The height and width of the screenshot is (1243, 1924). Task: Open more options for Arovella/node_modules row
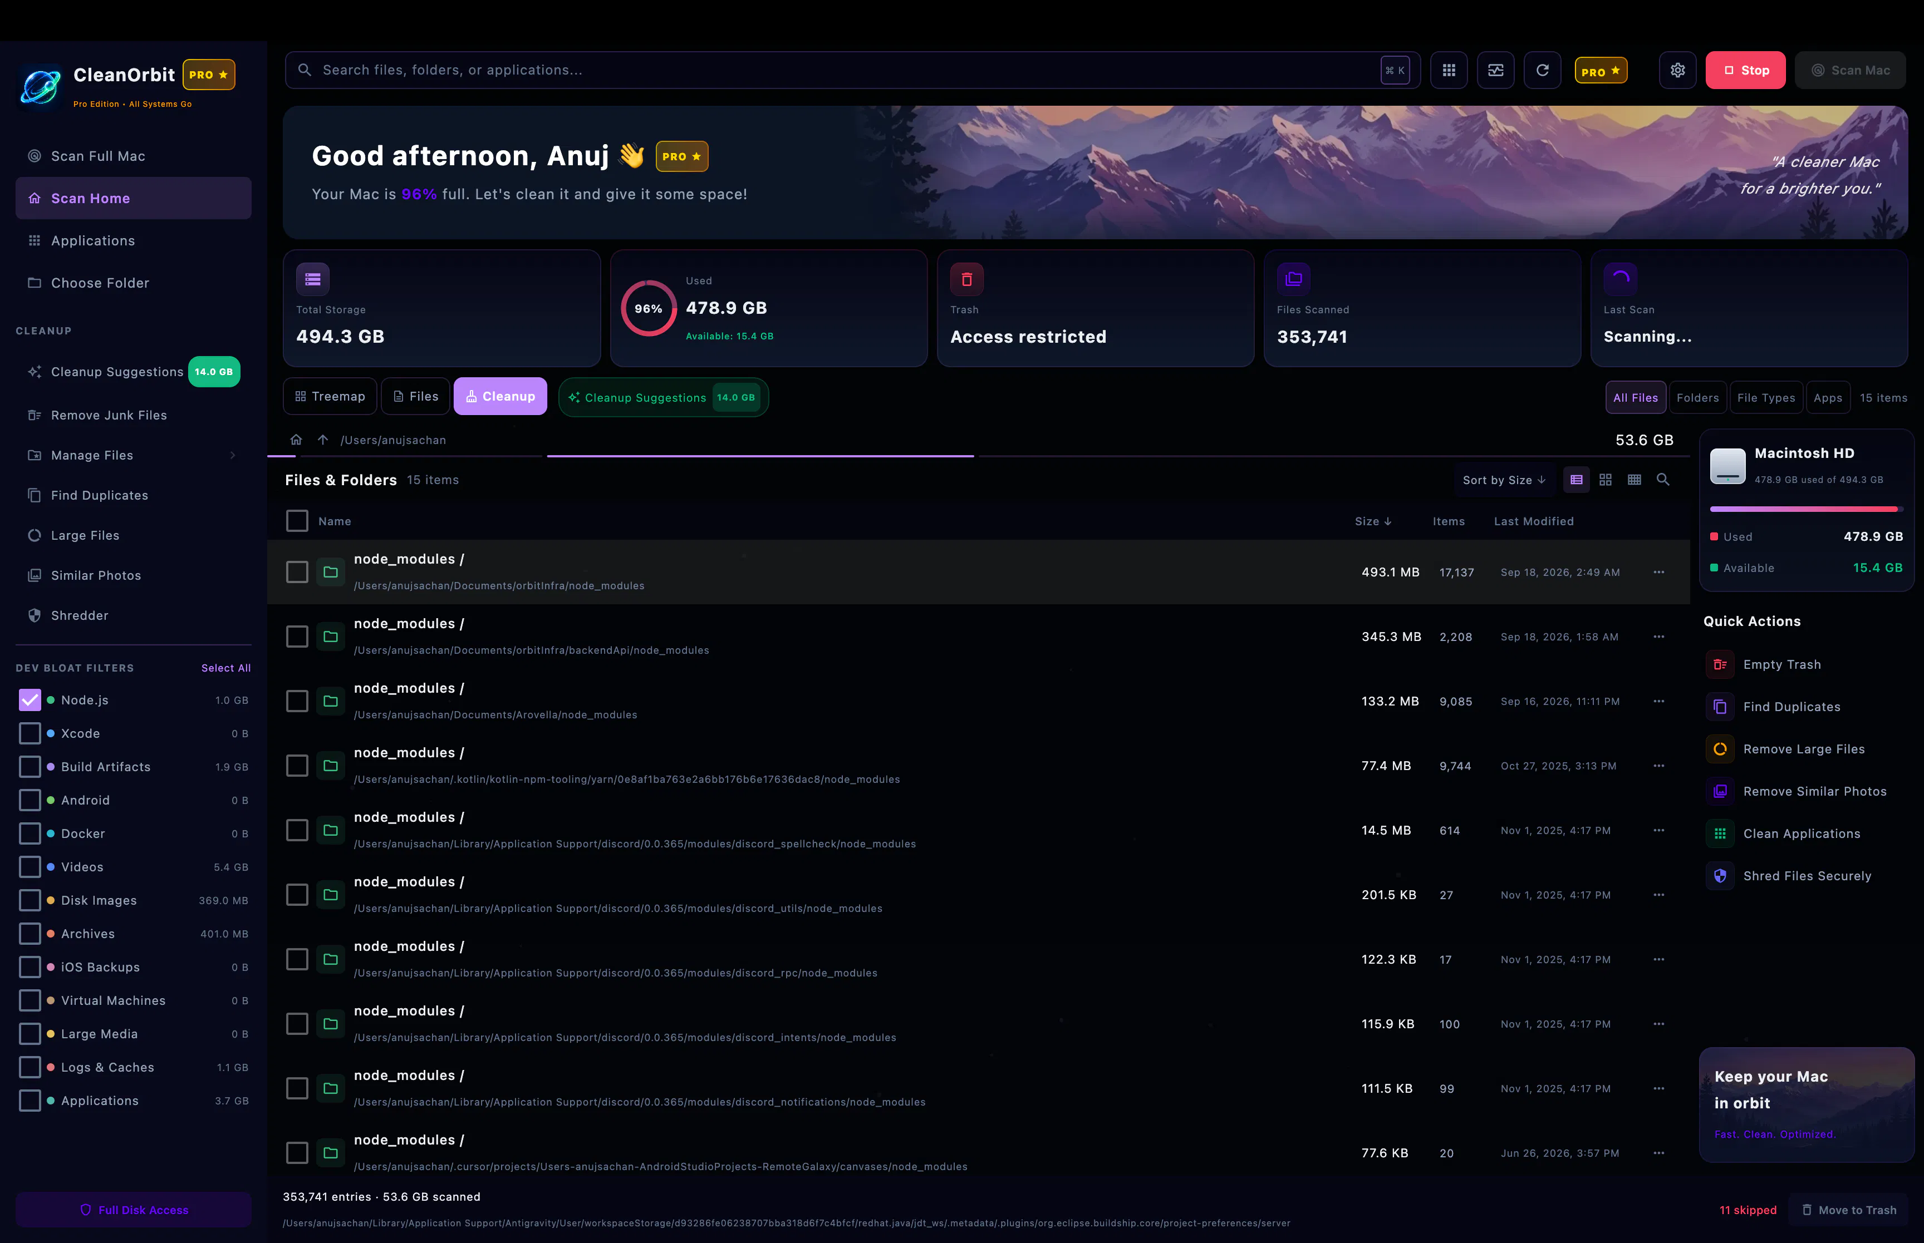pyautogui.click(x=1658, y=702)
